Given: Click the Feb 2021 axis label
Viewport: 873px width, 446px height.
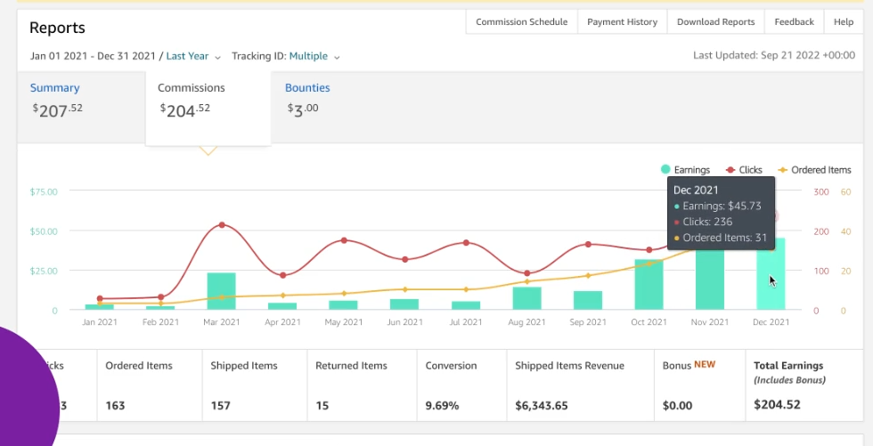Looking at the screenshot, I should point(160,322).
